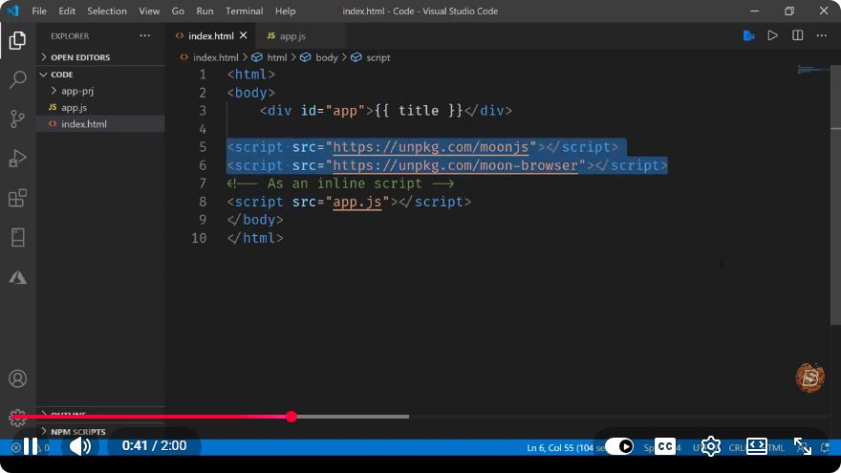Click the video settings gear
The image size is (841, 473).
point(711,446)
